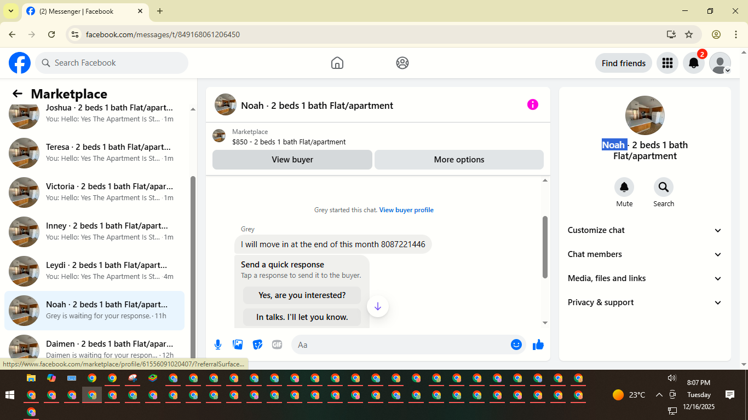Open the listing thumbnail in the right panel
This screenshot has height=420, width=748.
[x=645, y=115]
